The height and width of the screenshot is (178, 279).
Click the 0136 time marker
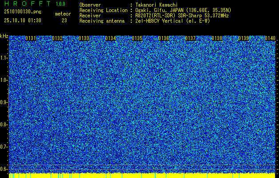coord(164,38)
